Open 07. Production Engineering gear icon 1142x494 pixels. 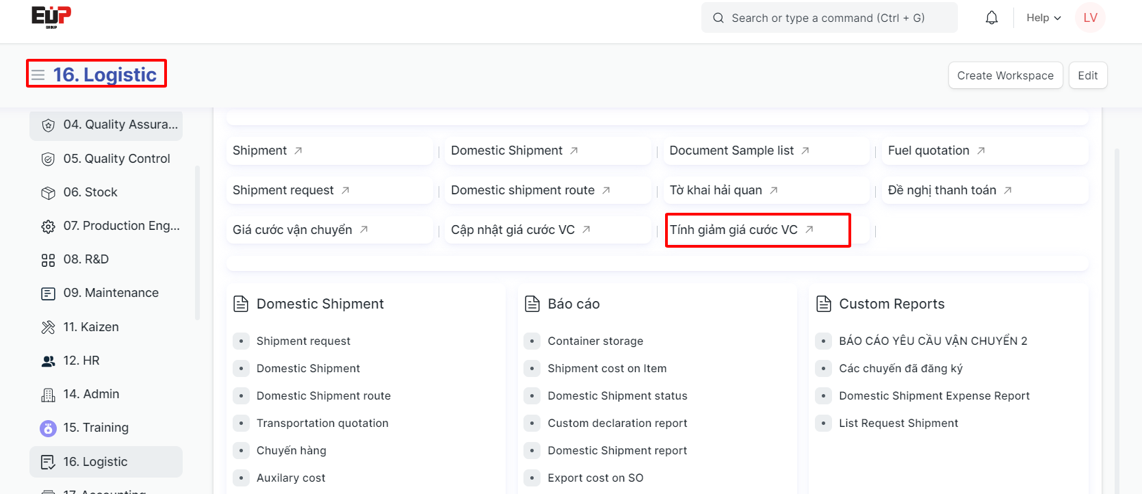coord(48,226)
